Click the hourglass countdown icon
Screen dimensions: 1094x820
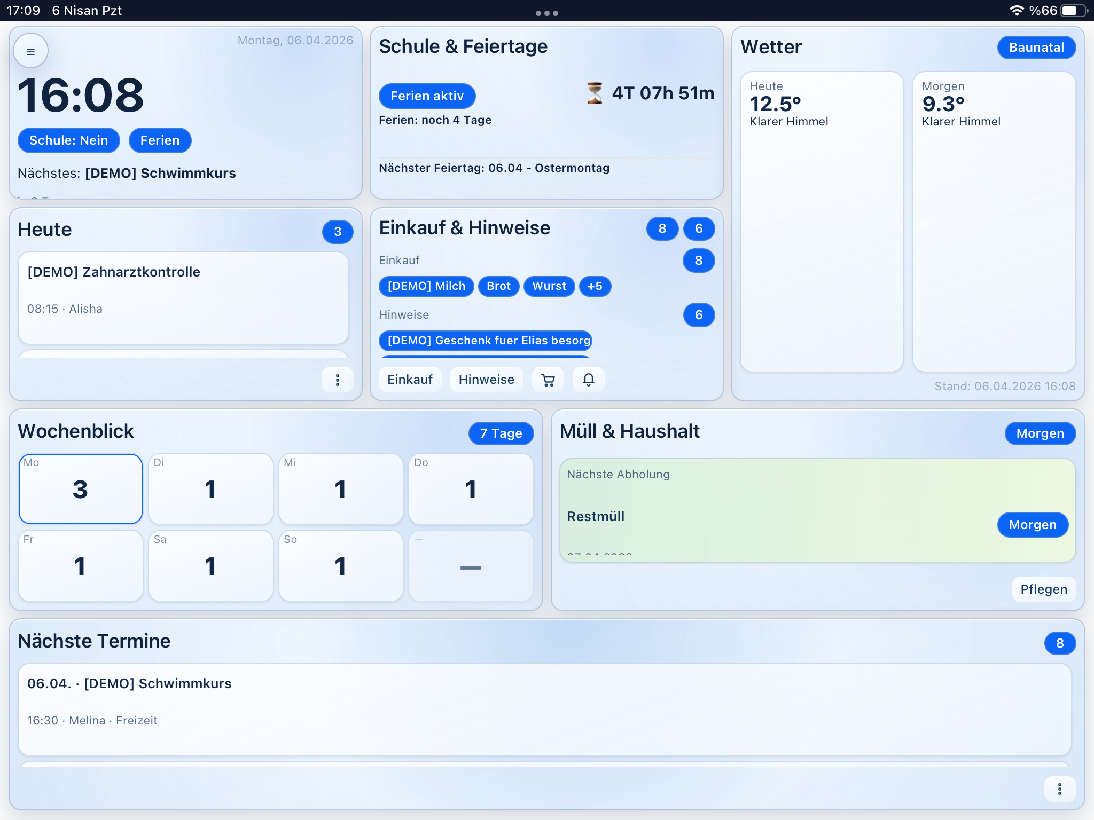pos(594,93)
